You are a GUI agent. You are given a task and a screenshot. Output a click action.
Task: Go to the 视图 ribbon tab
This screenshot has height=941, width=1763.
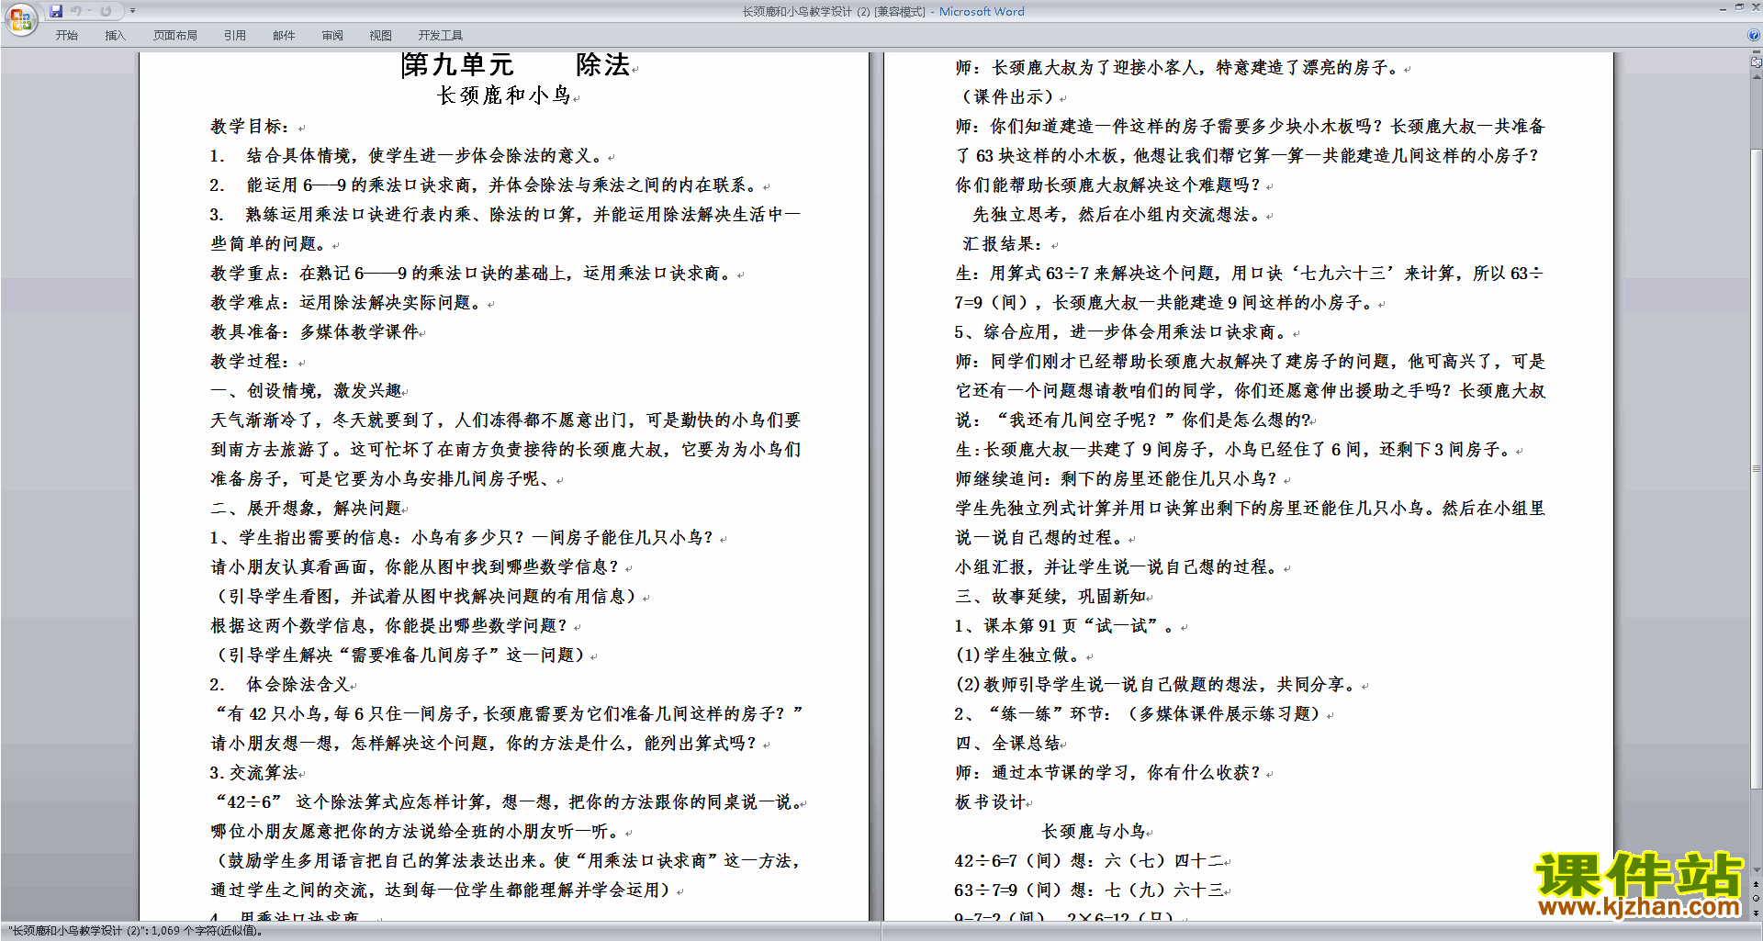click(x=381, y=36)
